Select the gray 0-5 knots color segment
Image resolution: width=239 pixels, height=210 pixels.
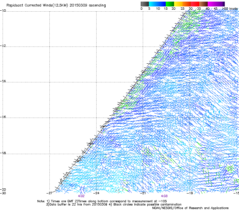coord(145,4)
